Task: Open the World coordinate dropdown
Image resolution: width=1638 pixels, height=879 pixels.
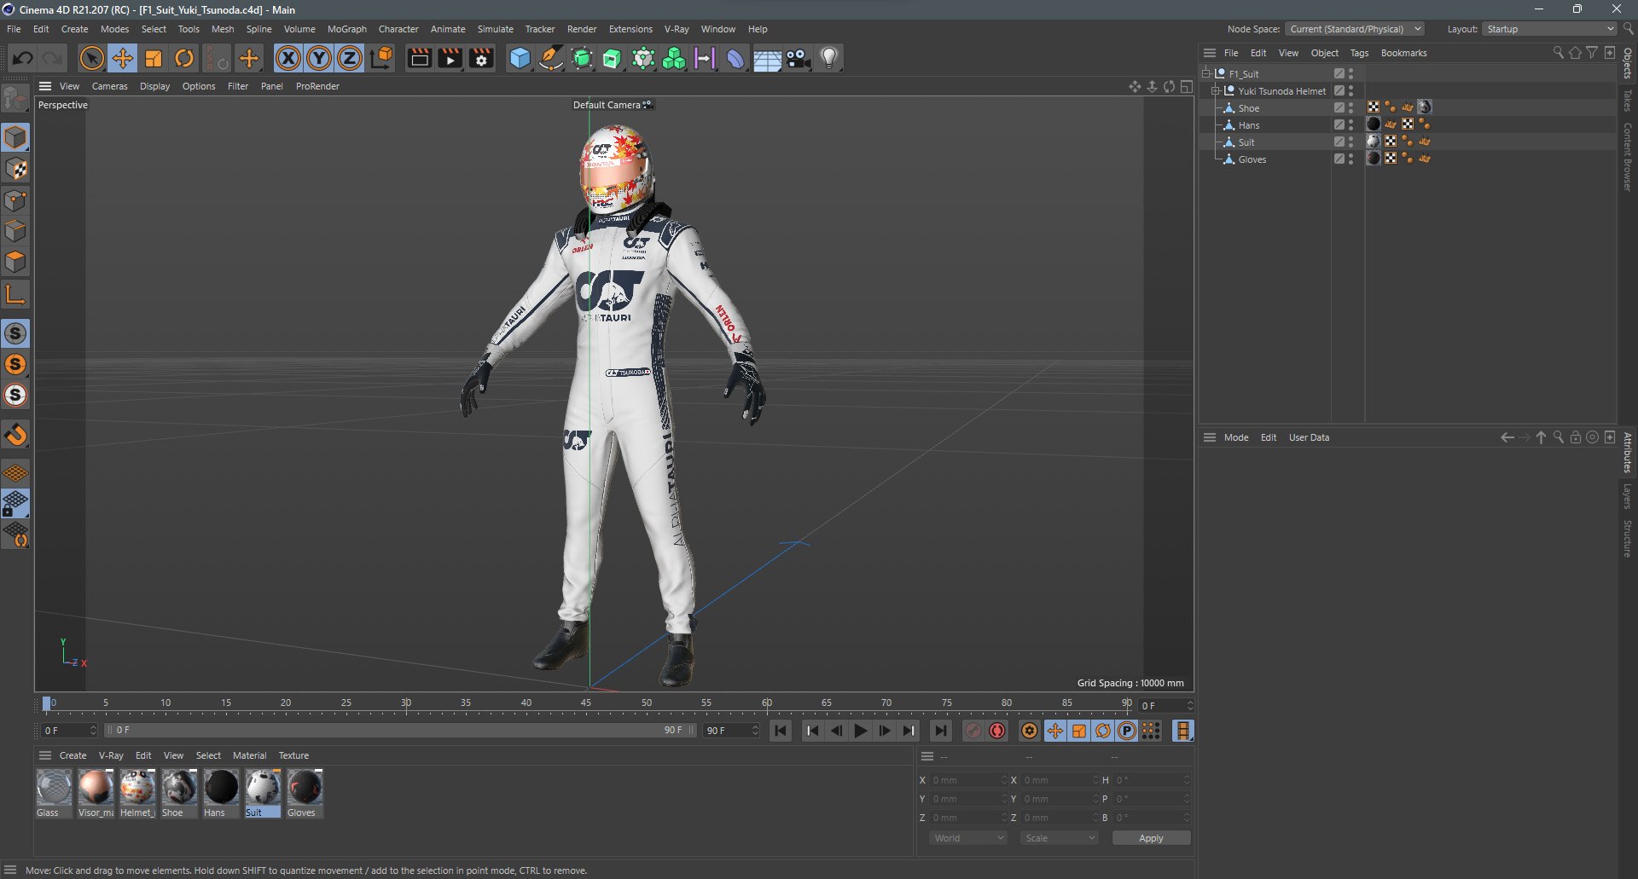Action: point(968,838)
